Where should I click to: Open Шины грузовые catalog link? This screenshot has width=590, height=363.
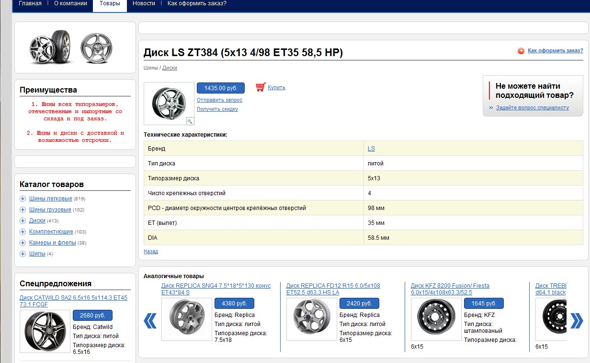coord(50,210)
